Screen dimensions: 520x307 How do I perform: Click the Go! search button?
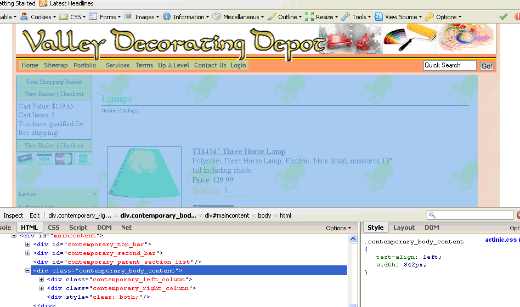click(x=487, y=66)
